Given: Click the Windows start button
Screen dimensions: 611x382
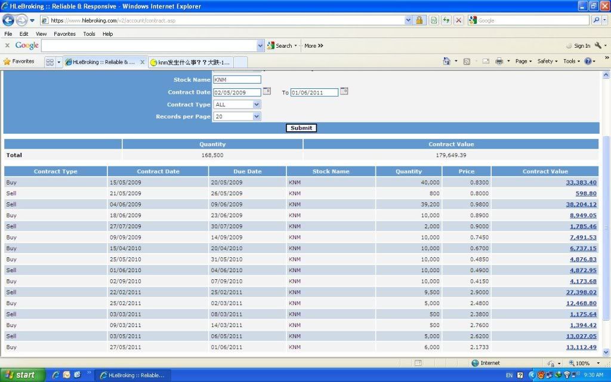Looking at the screenshot, I should coord(19,375).
